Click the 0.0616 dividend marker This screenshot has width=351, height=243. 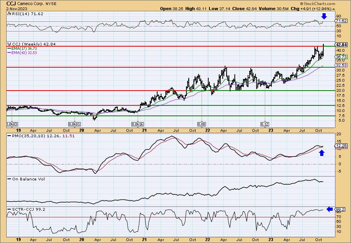pos(138,124)
